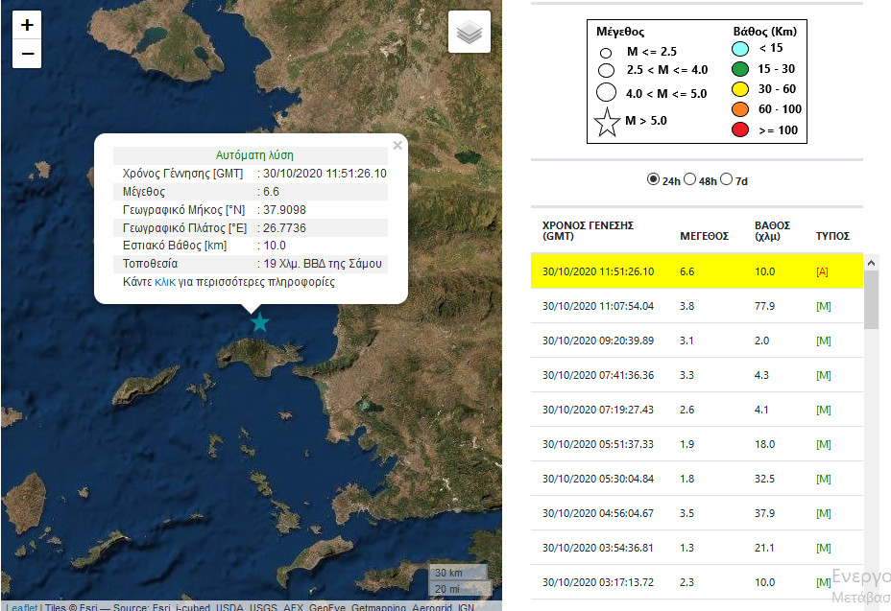Screen dimensions: 891x611
Task: Click the ΧΡΟΝΟΣ ΓΕΝΕΣΗΣ column header
Action: coord(588,230)
